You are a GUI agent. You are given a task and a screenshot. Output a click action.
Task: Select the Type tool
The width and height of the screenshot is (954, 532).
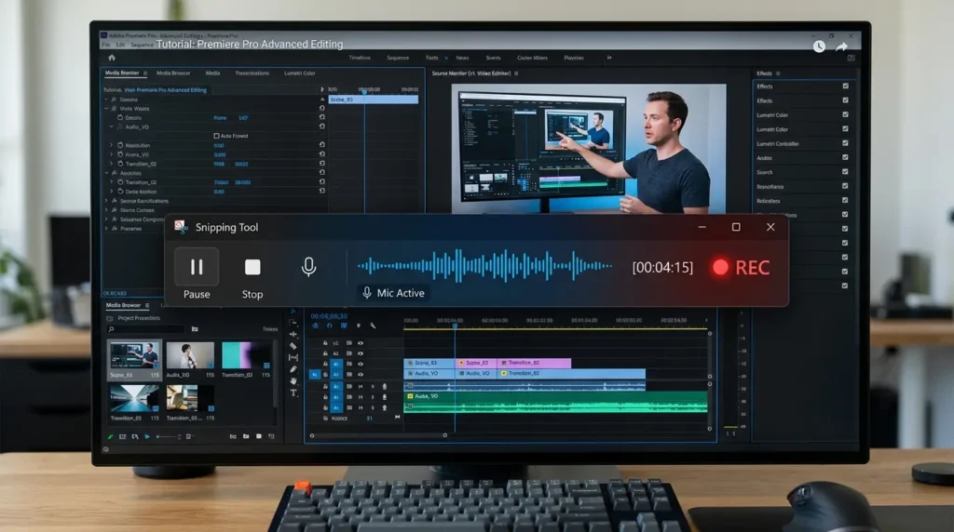293,392
